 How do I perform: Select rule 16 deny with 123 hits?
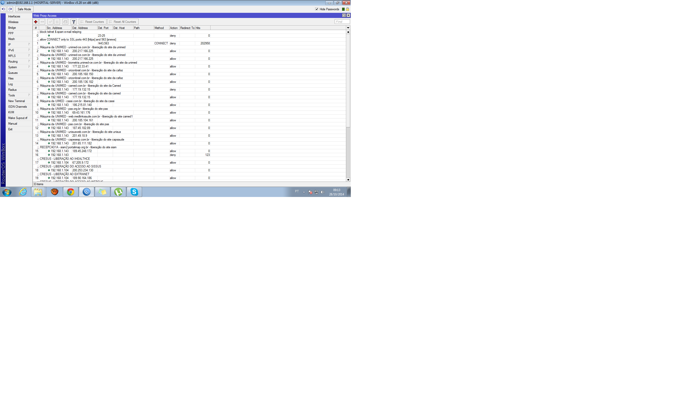(x=189, y=155)
